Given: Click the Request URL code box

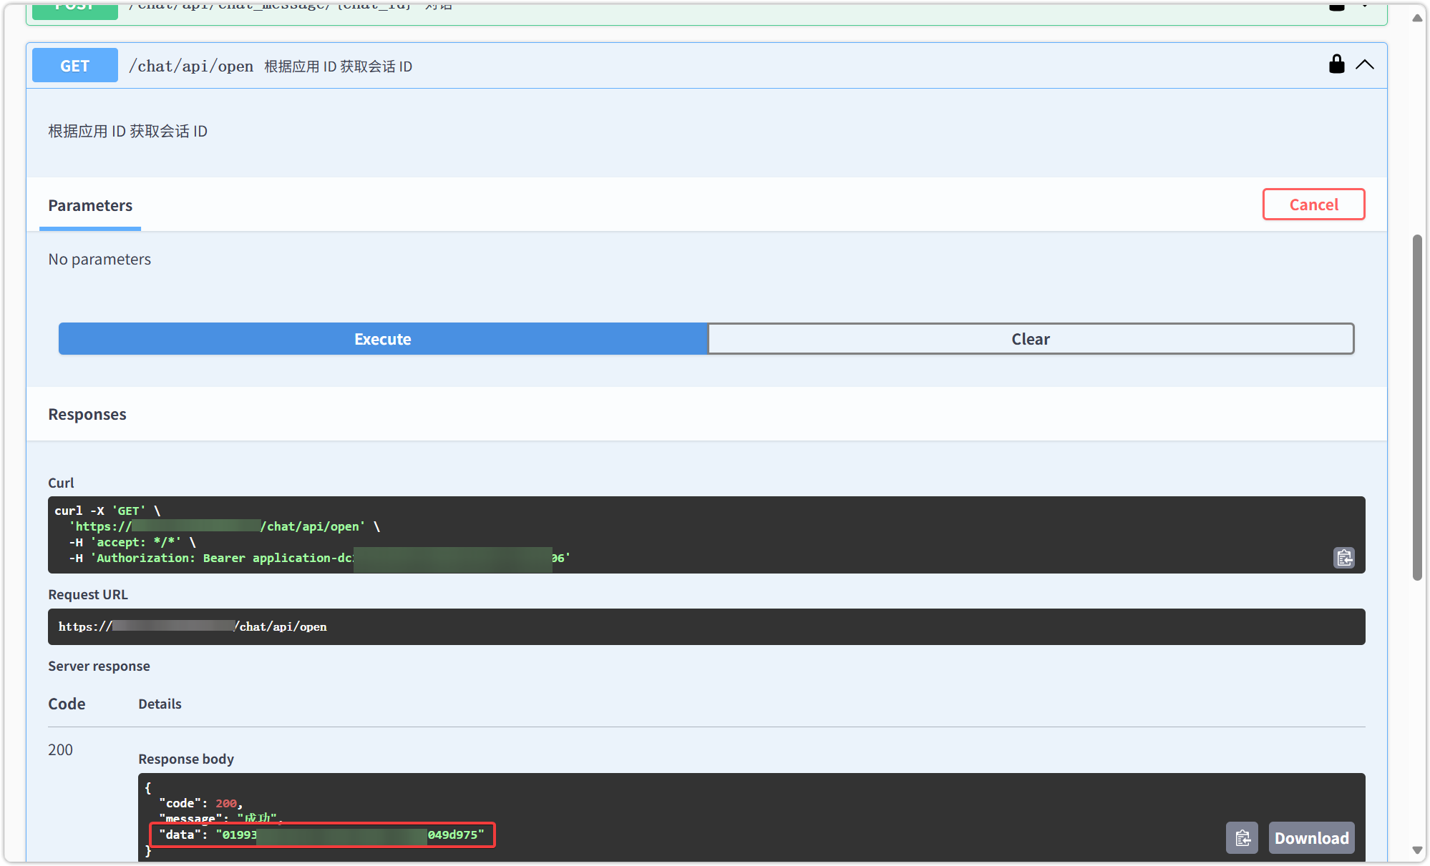Looking at the screenshot, I should click(706, 626).
